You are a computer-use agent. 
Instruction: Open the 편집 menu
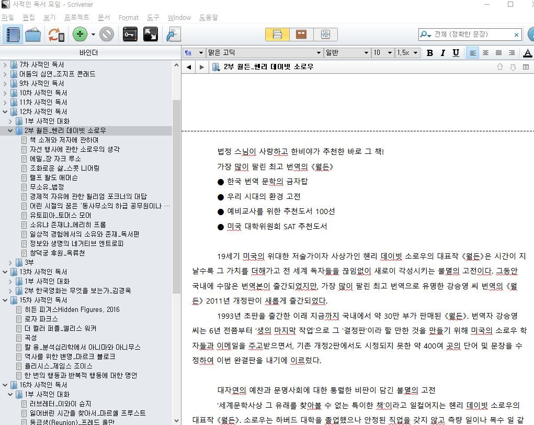(x=29, y=17)
